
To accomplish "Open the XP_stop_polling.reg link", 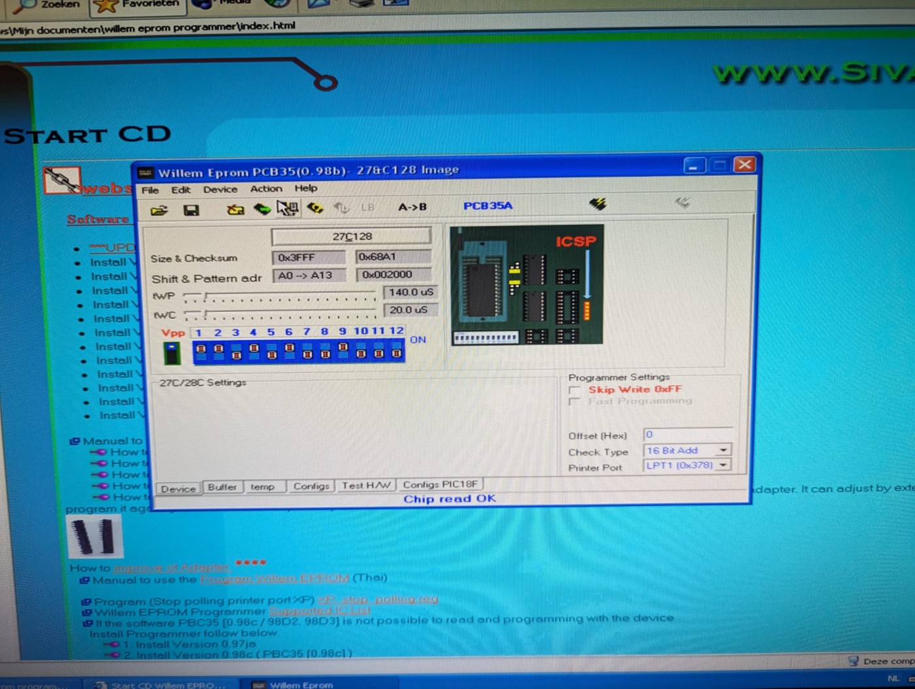I will [x=377, y=599].
